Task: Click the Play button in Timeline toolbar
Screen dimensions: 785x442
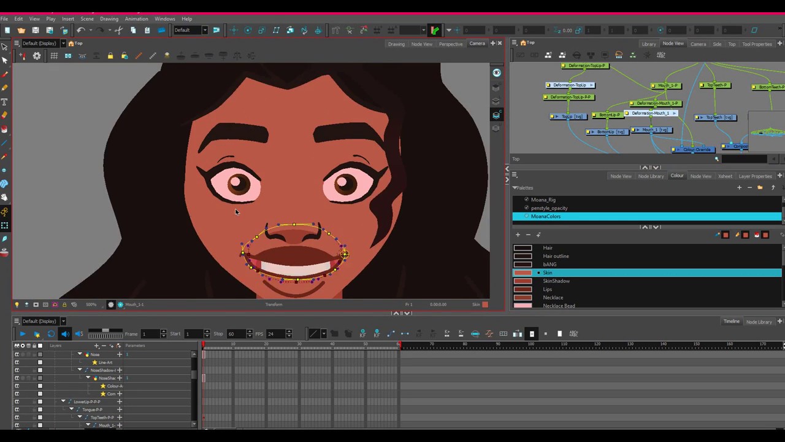Action: point(22,334)
